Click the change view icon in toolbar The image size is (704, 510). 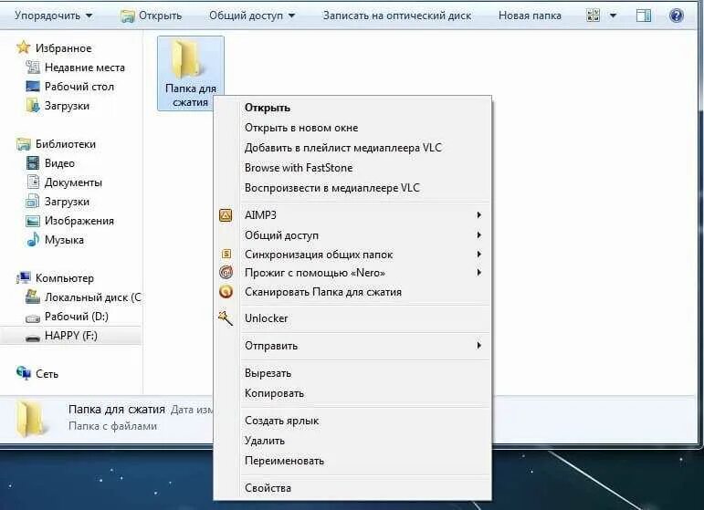coord(594,16)
